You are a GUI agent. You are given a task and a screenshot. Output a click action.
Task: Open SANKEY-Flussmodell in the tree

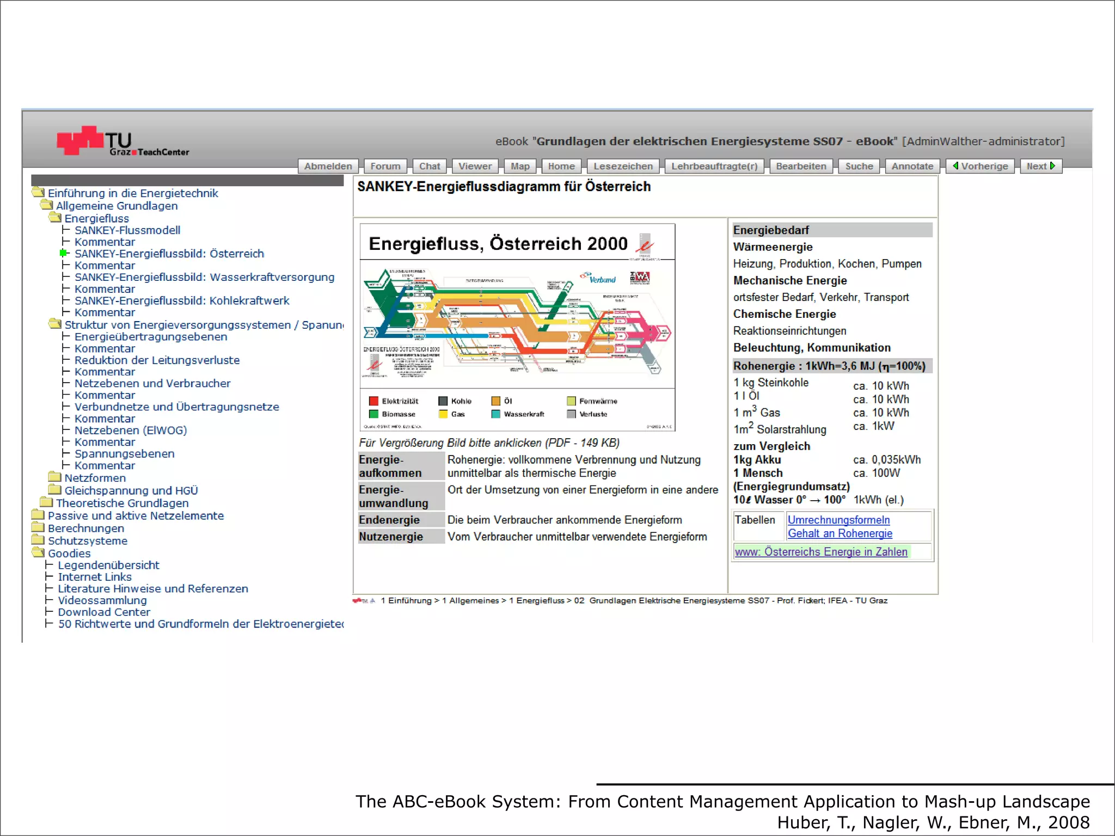pyautogui.click(x=127, y=230)
